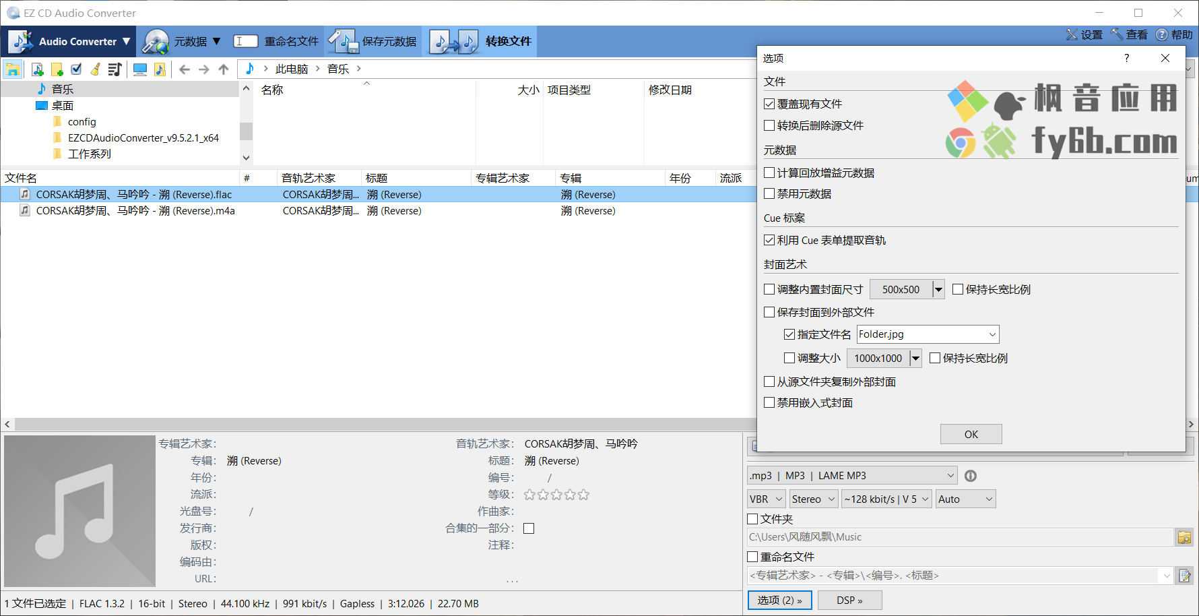1199x616 pixels.
Task: Browse output folder with folder icon
Action: 1184,537
